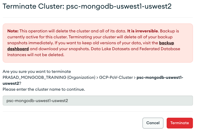This screenshot has width=197, height=132.
Task: Click the bold cluster name in the confirmation question
Action: tap(160, 77)
